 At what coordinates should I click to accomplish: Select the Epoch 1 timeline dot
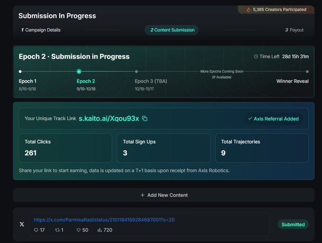coord(20,72)
